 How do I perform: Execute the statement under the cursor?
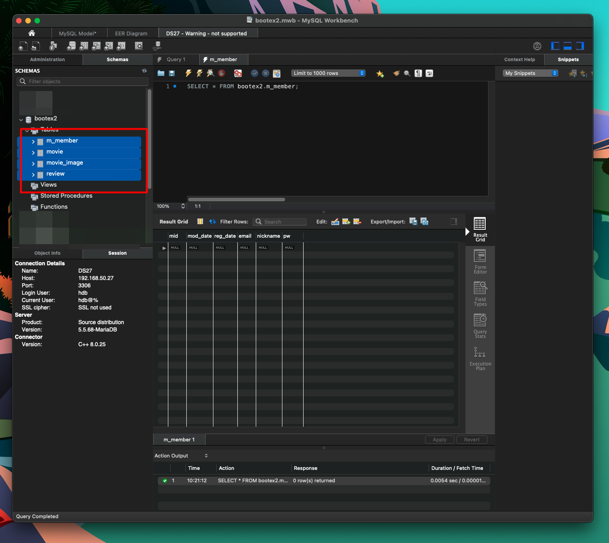point(199,73)
